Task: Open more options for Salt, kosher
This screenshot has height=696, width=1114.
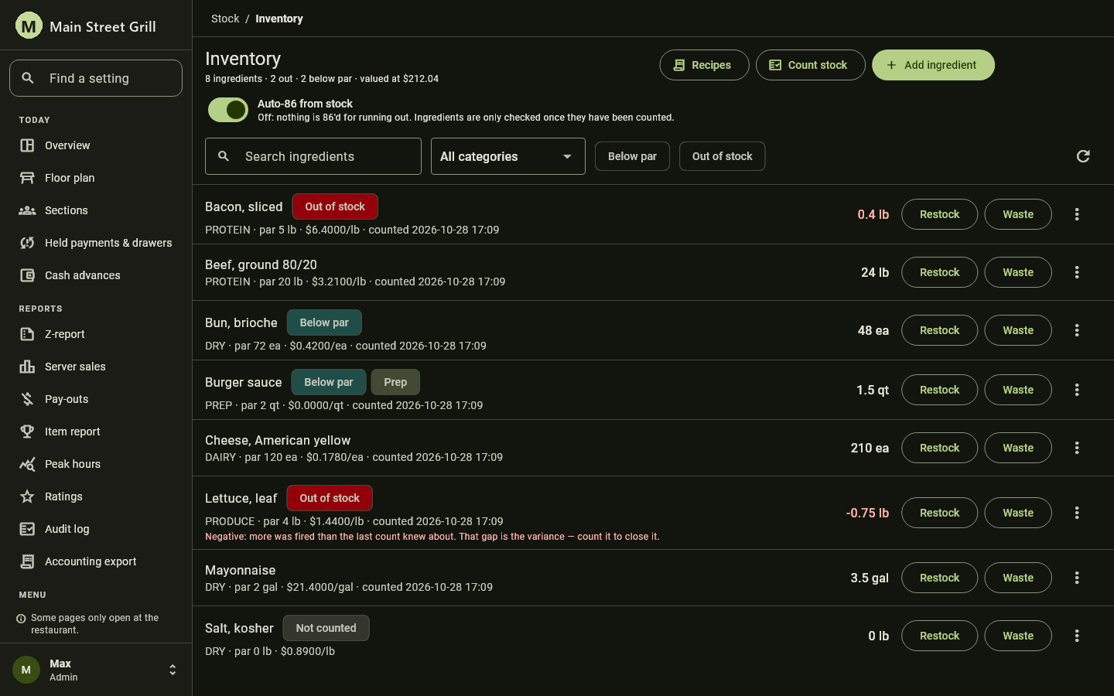Action: pos(1077,636)
